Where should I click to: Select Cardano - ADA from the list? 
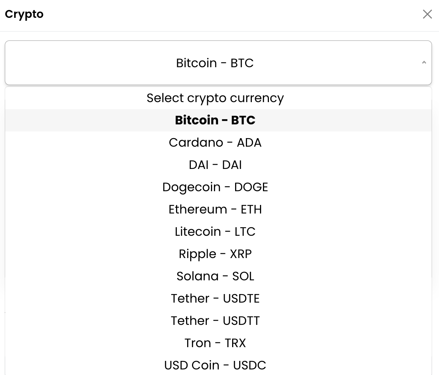coord(215,143)
